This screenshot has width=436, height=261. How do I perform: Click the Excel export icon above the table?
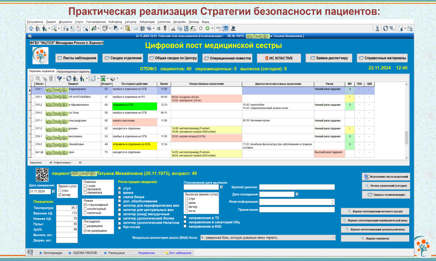103,79
